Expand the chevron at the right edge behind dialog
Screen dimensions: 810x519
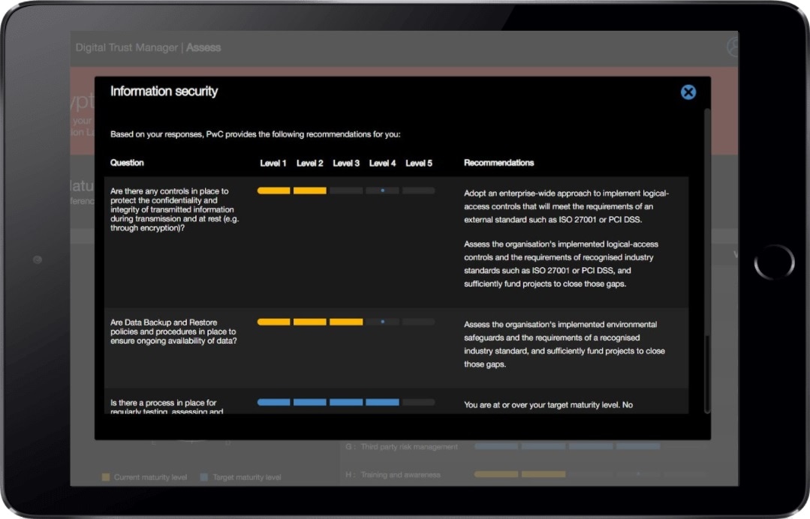[x=733, y=255]
